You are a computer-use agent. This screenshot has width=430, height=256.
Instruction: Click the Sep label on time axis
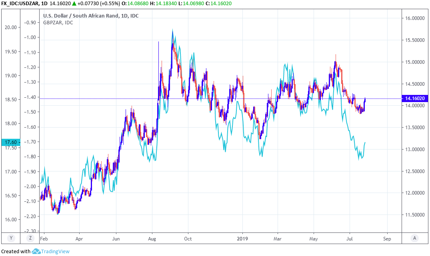coord(387,239)
